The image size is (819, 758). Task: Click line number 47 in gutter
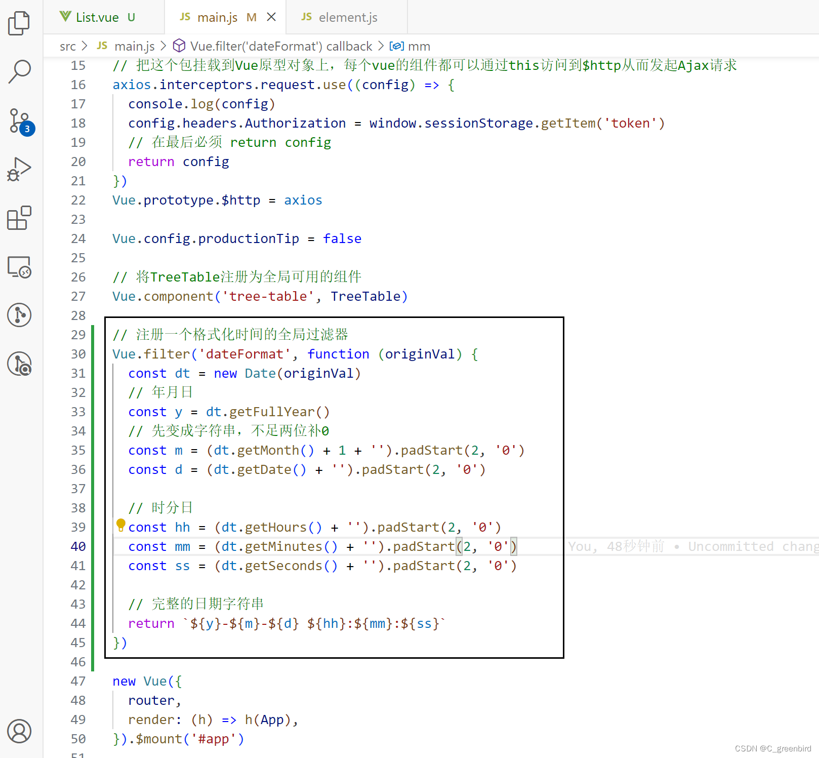pos(78,681)
